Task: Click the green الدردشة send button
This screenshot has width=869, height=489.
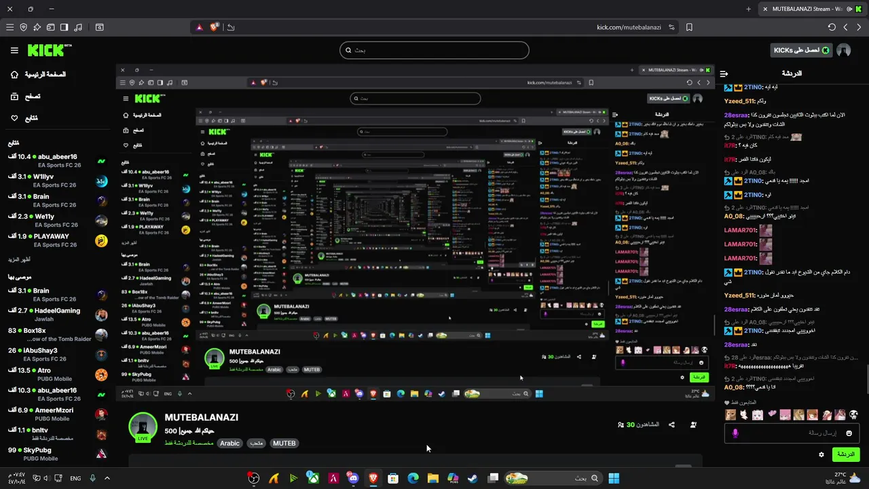Action: point(845,454)
